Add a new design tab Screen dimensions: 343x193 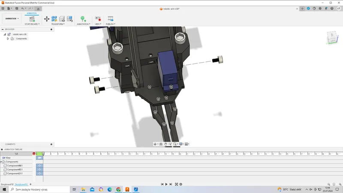pos(302,9)
